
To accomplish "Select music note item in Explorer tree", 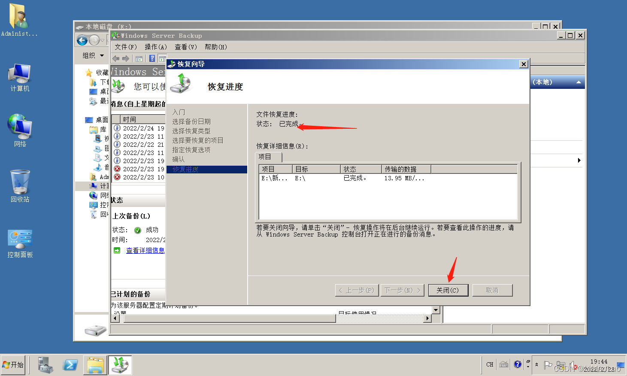I will [x=98, y=167].
